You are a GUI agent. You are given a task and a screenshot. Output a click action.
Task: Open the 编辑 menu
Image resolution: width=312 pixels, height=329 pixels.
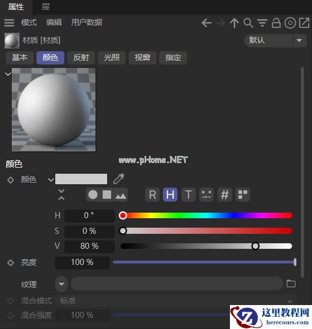[54, 22]
